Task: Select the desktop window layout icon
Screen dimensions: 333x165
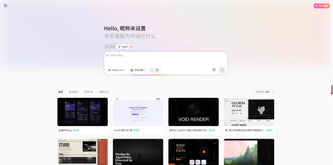Action: (157, 70)
